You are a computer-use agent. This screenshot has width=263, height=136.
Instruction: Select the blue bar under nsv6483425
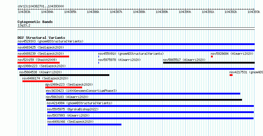tap(136, 50)
